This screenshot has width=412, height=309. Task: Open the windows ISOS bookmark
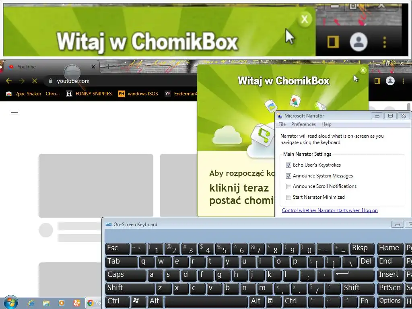138,93
